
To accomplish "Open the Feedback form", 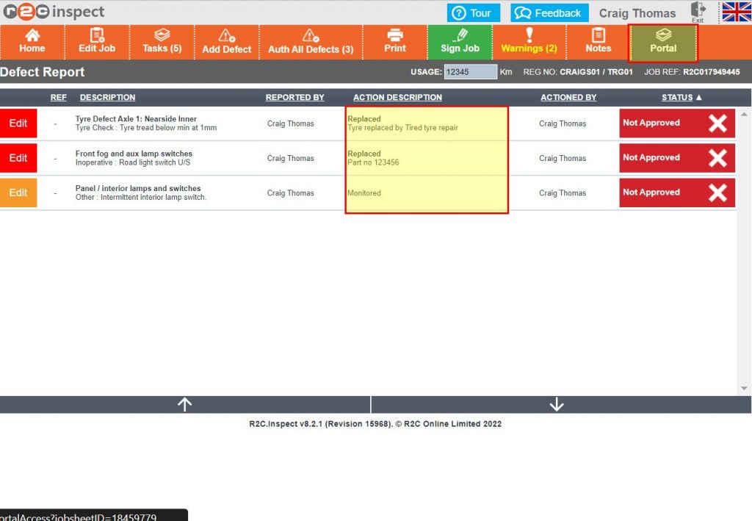I will pyautogui.click(x=549, y=12).
